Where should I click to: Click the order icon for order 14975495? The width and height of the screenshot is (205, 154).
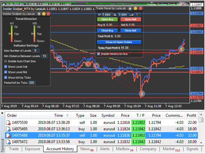(x=8, y=129)
